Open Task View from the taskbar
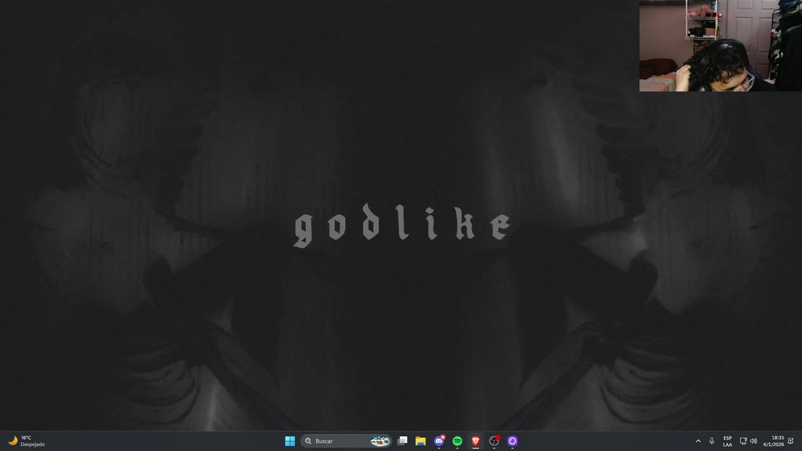 pos(402,441)
